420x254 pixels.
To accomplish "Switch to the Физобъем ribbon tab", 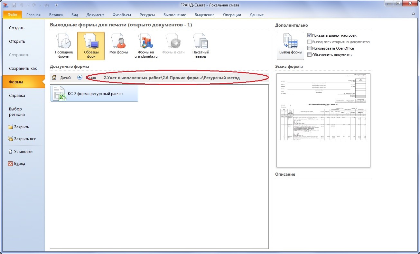I will coord(122,15).
